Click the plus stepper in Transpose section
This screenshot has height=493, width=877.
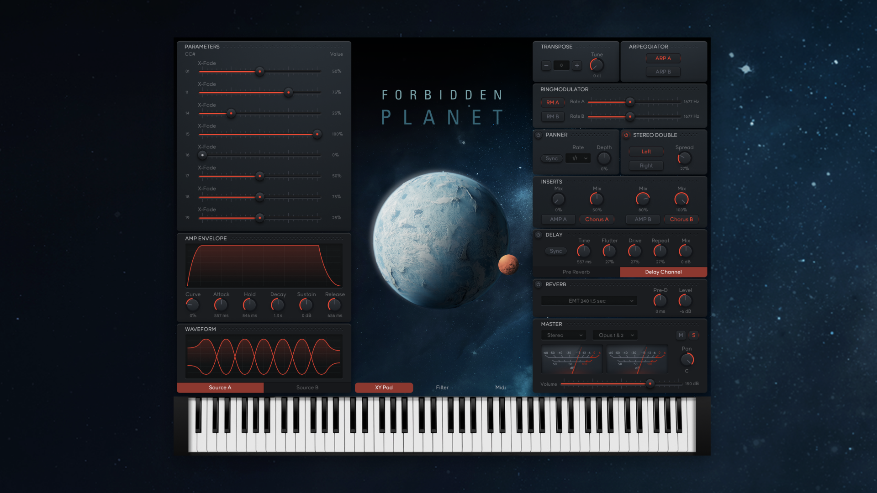577,65
